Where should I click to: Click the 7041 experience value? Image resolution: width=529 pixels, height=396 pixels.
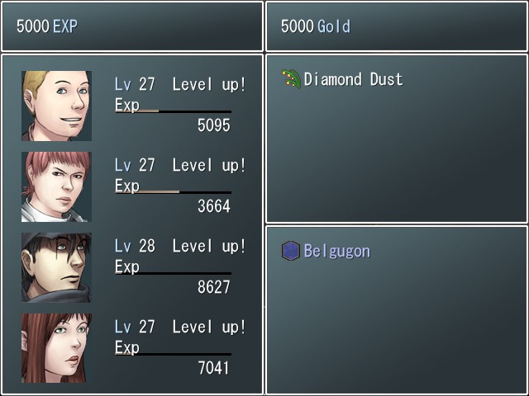click(x=213, y=368)
